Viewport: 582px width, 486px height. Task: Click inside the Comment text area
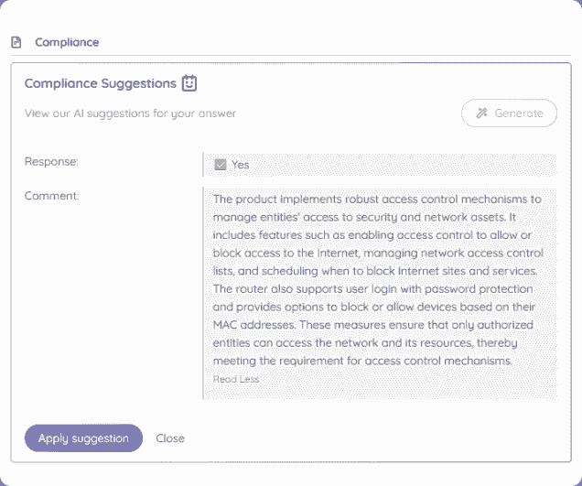379,293
